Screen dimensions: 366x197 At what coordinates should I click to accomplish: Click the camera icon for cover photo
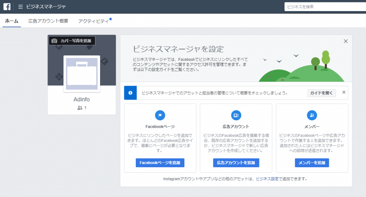54,41
